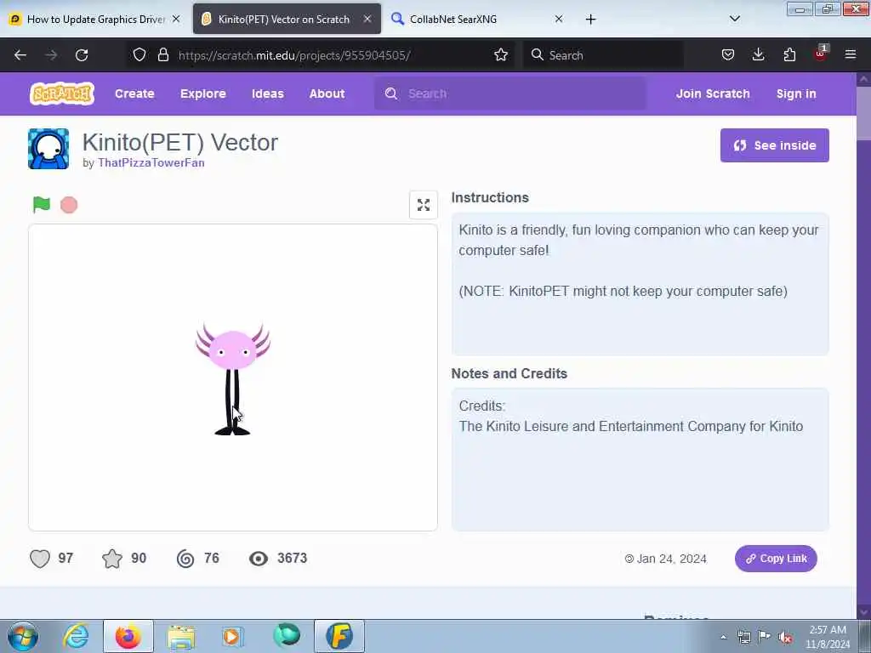
Task: Open browser extensions puzzle icon
Action: pyautogui.click(x=789, y=54)
